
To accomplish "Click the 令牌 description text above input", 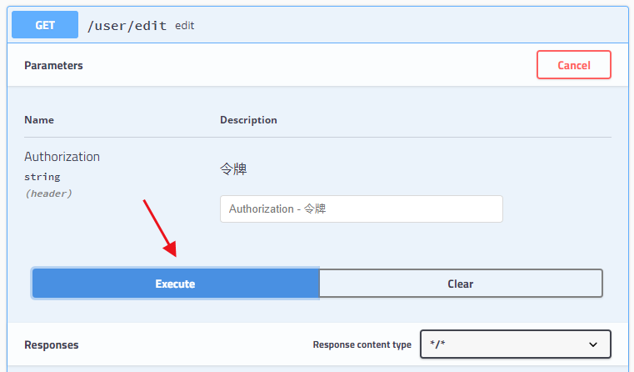I will [233, 168].
